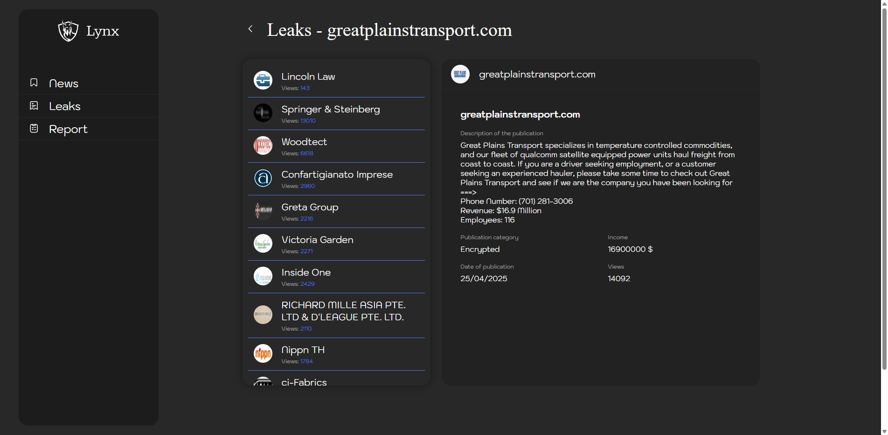
Task: Click the greatplainstransport.com header logo
Action: 460,74
